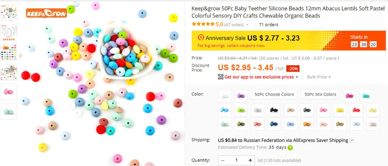Image resolution: width=388 pixels, height=166 pixels.
Task: Click the delivery time help question icon
Action: tap(290, 148)
